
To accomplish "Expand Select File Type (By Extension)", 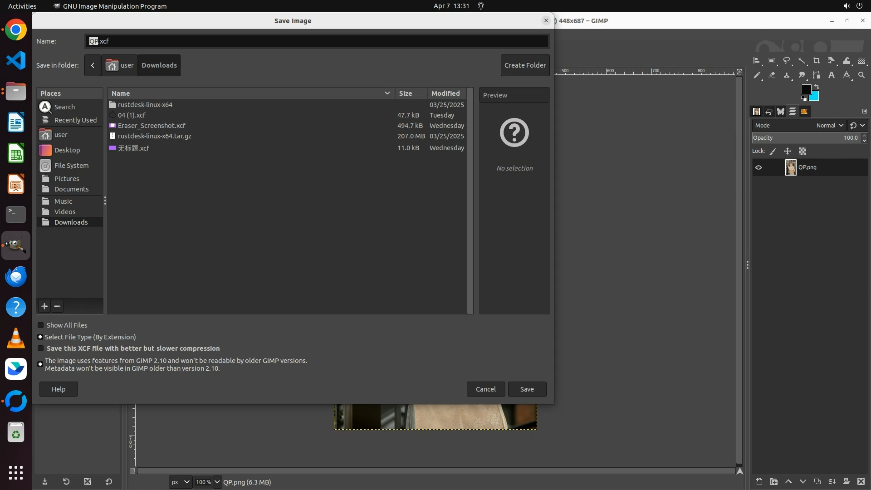I will tap(40, 337).
